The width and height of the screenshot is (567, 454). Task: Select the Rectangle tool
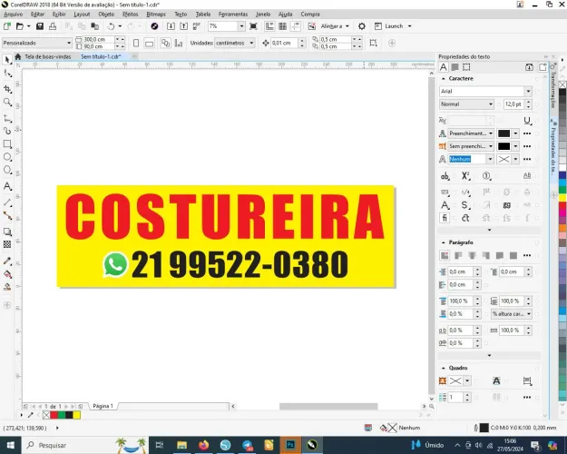click(x=7, y=143)
